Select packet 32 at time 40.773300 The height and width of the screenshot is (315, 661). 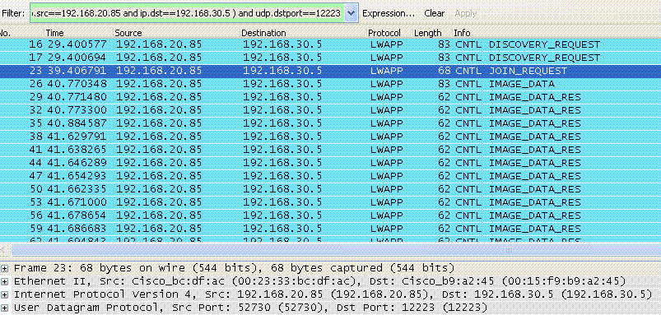(331, 110)
